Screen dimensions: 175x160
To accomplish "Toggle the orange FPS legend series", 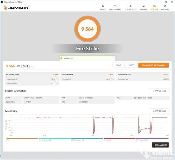I will point(22,139).
